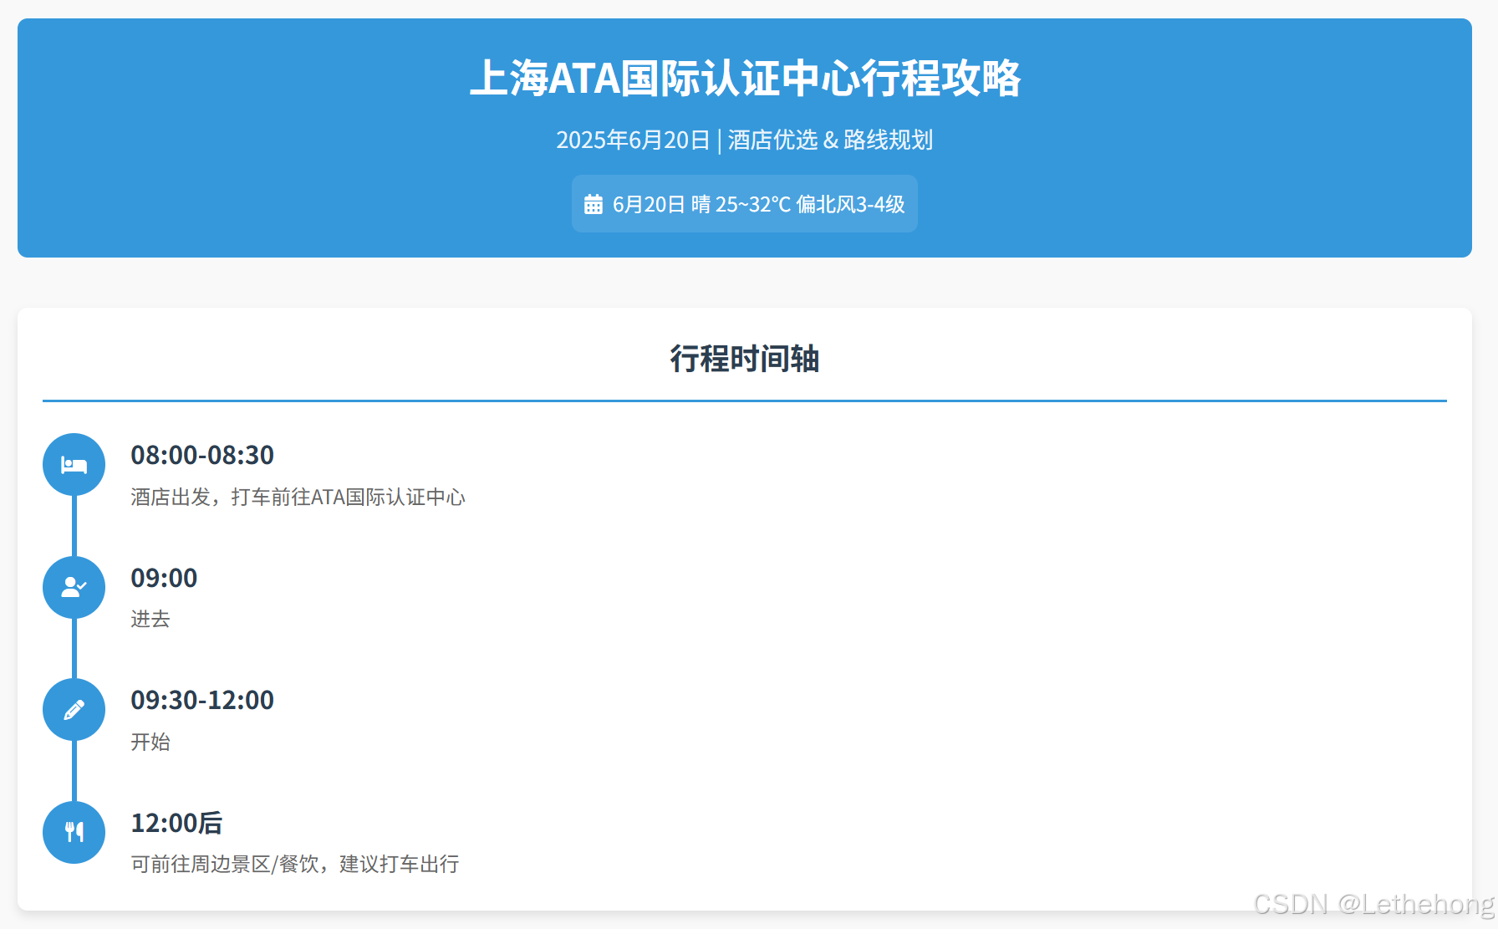Screen dimensions: 1498x929
Task: Click the calendar icon in weather badge
Action: click(594, 204)
